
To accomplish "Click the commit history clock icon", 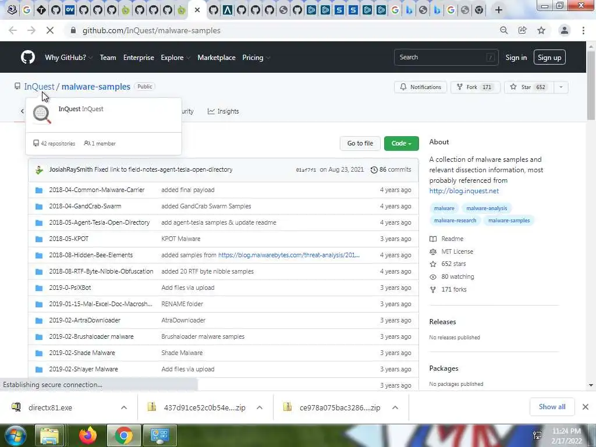I will (x=374, y=170).
